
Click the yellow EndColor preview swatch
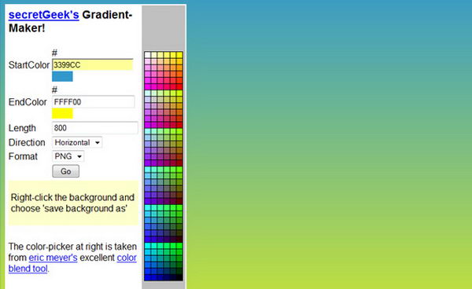tap(62, 114)
